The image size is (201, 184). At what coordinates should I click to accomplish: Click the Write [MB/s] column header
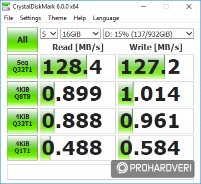click(x=156, y=47)
